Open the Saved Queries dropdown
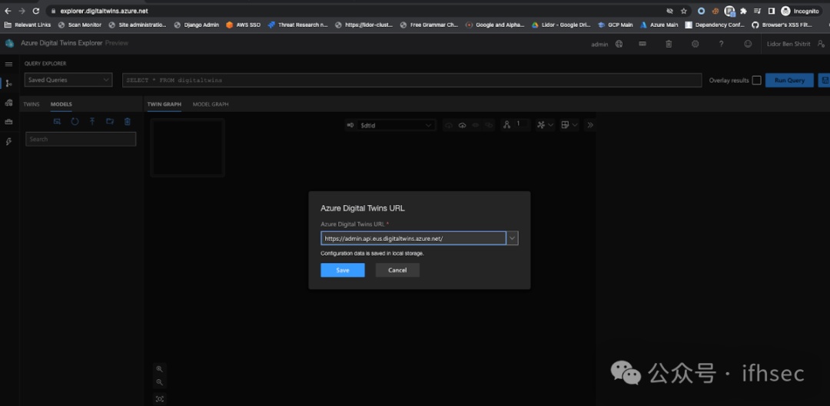 tap(68, 81)
